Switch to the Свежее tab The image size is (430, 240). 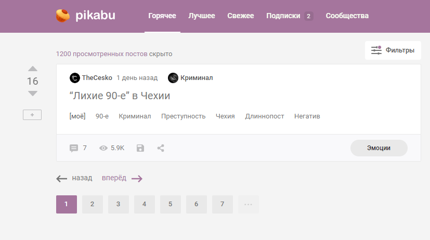[x=241, y=16]
